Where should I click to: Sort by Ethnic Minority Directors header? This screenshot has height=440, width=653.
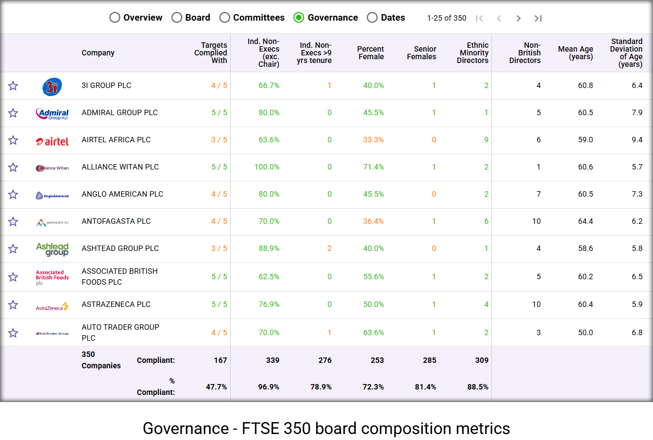click(473, 53)
